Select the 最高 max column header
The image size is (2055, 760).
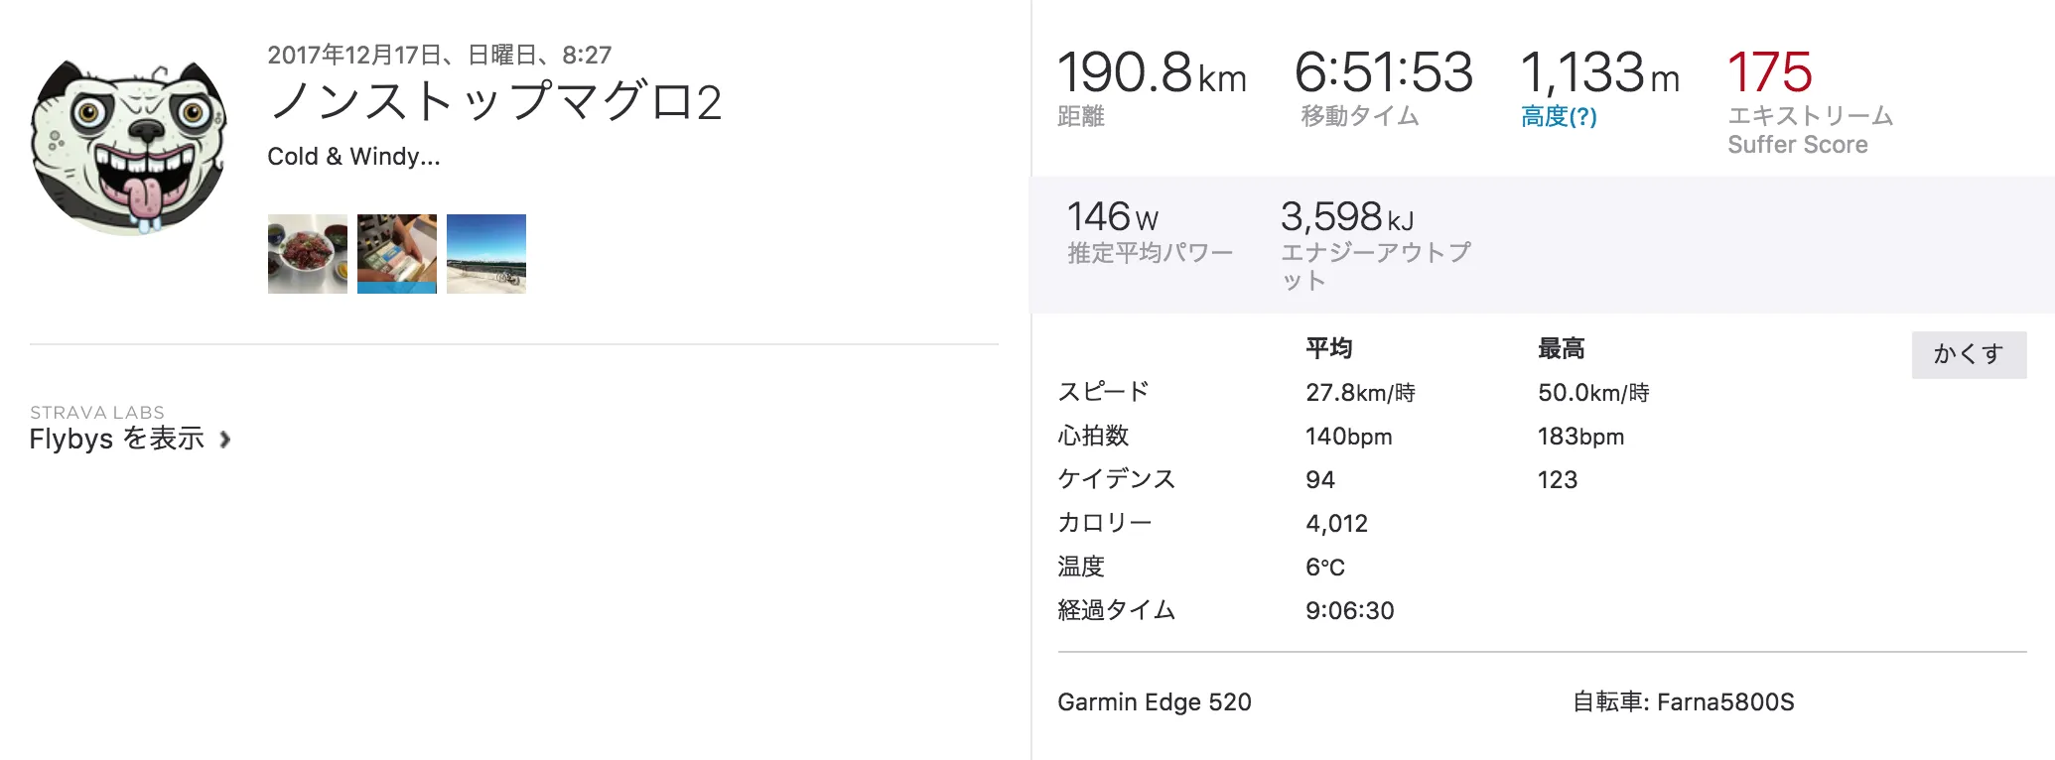[1560, 347]
